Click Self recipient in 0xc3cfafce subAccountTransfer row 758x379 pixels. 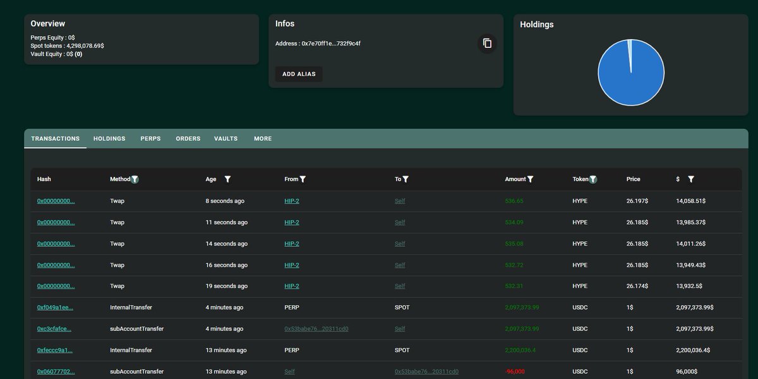coord(400,329)
